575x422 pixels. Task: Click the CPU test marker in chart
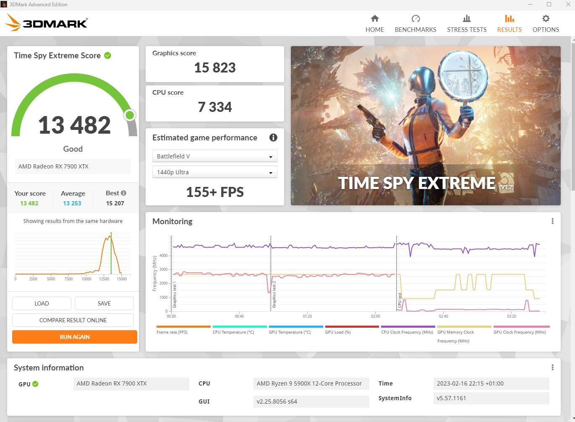tap(400, 300)
